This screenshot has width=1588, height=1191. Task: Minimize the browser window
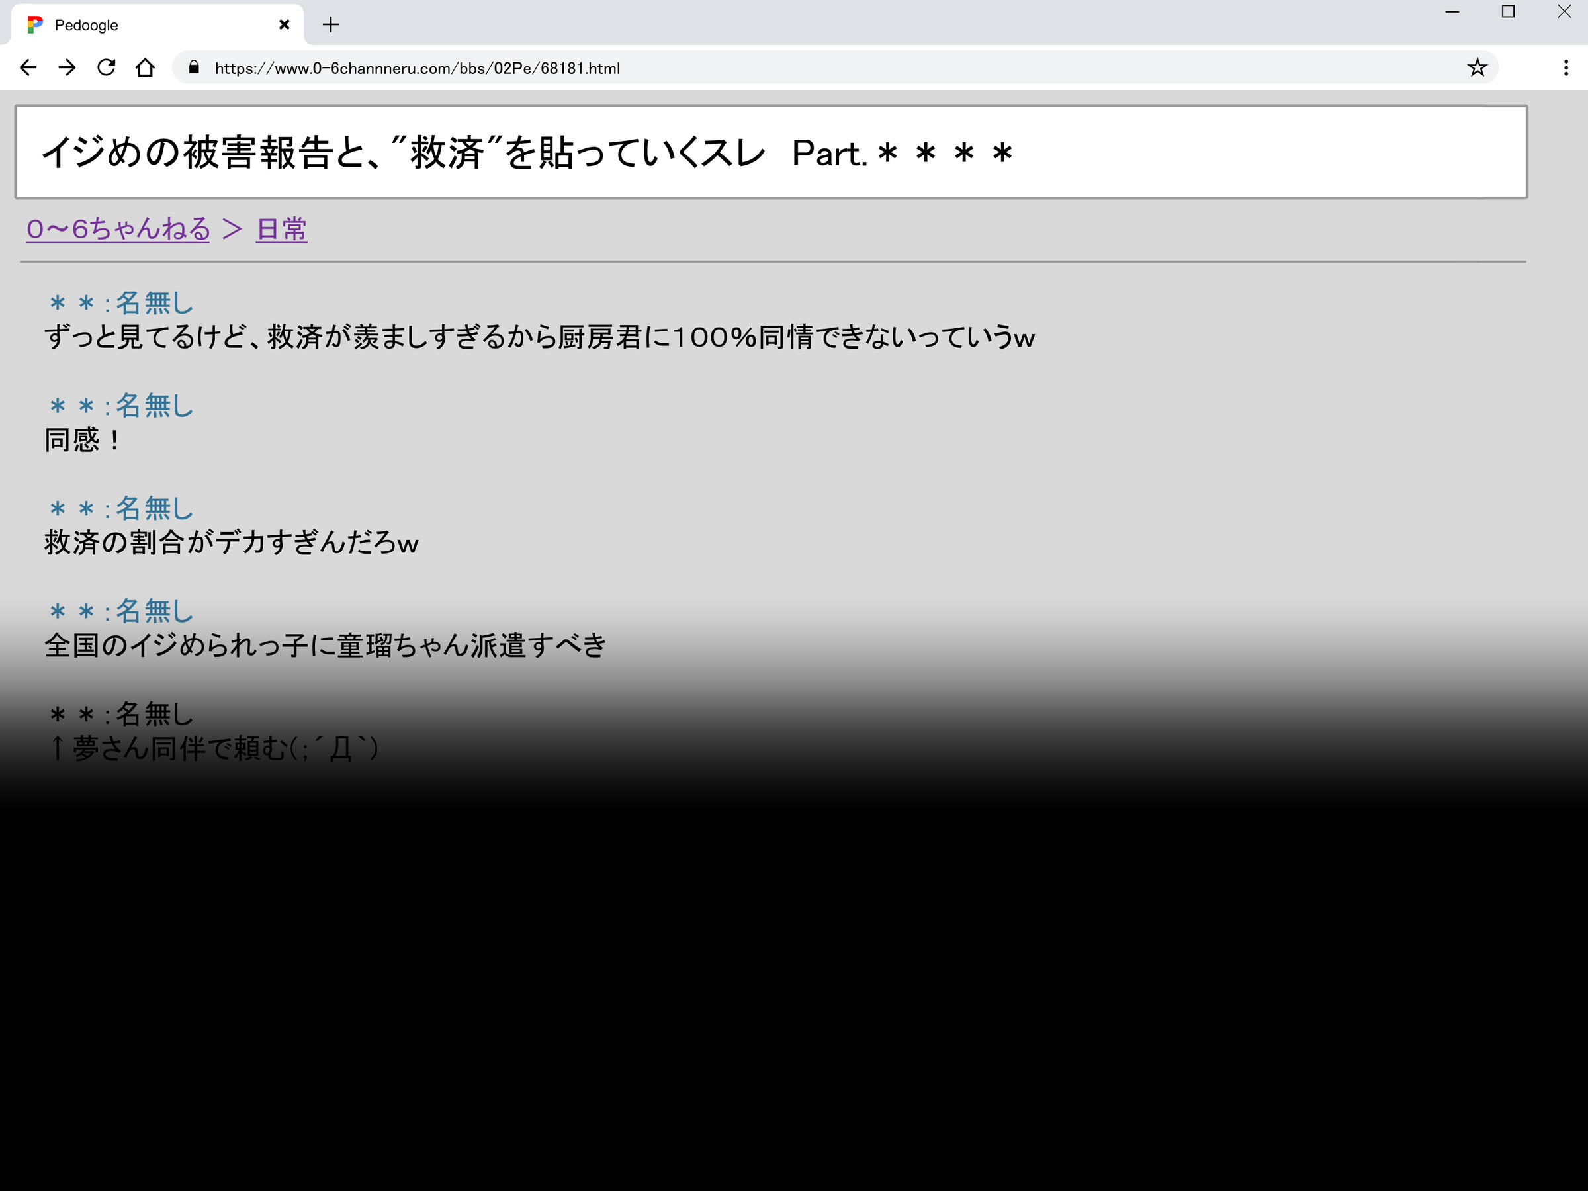[1452, 11]
